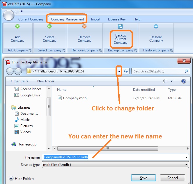Screen dimensions: 193x184
Task: Click the refresh folder icon beside address bar
Action: 126,71
